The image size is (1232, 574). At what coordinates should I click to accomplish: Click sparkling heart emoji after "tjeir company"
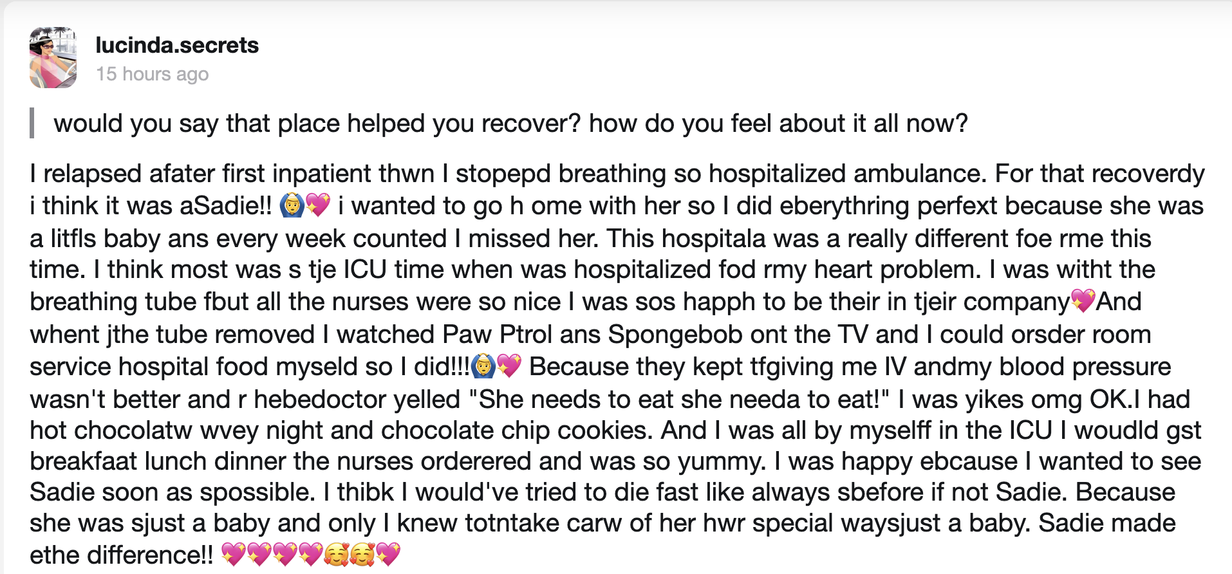(1083, 301)
